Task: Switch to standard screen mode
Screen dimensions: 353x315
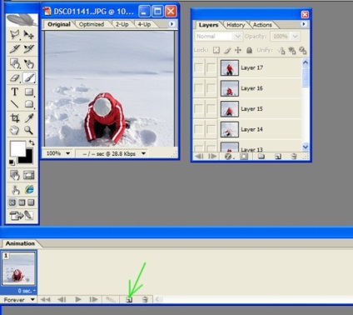Action: (x=12, y=202)
